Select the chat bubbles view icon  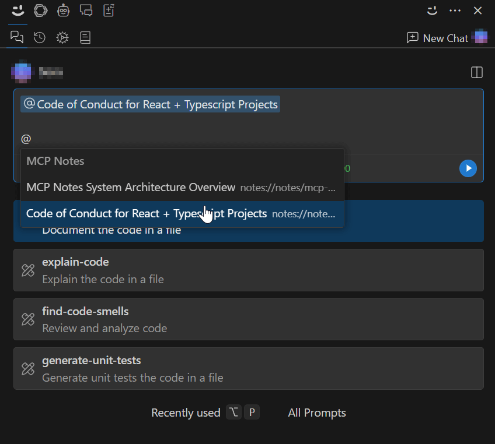[16, 37]
